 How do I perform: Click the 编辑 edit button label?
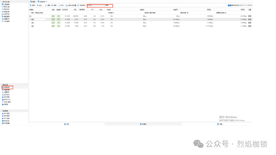(x=49, y=5)
